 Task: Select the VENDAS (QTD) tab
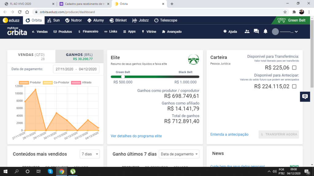pos(32,57)
